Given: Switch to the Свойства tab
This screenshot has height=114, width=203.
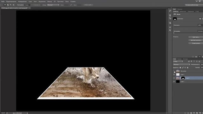Looking at the screenshot, I should coord(175,11).
